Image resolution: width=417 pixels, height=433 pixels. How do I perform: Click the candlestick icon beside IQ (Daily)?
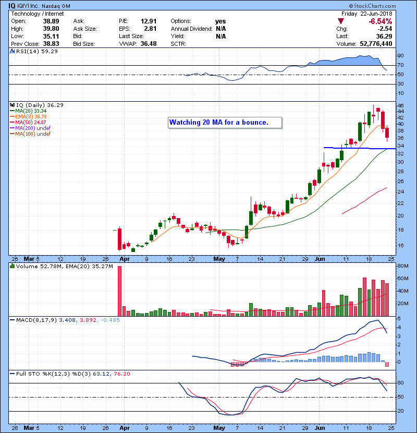(12, 105)
